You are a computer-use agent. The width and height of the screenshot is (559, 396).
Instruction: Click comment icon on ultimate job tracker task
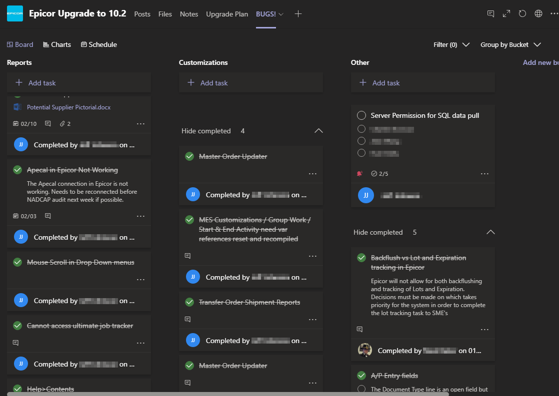15,343
